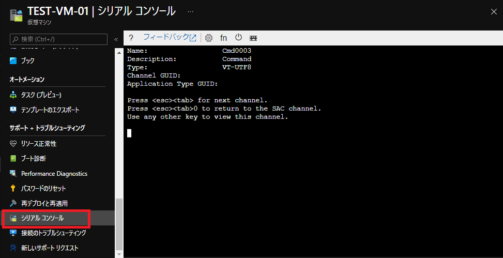Click the ブック workbook icon

pos(13,60)
